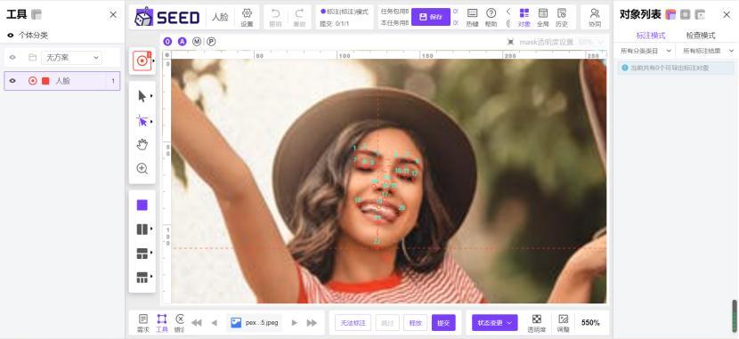Expand 所有分类类目 filter dropdown

[646, 51]
